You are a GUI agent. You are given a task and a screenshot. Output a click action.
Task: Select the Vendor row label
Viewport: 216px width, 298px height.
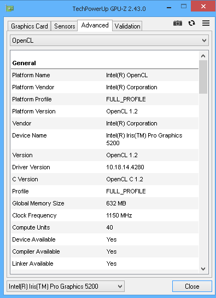click(x=22, y=123)
